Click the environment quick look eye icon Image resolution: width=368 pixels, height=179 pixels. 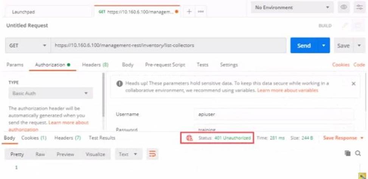pos(344,7)
